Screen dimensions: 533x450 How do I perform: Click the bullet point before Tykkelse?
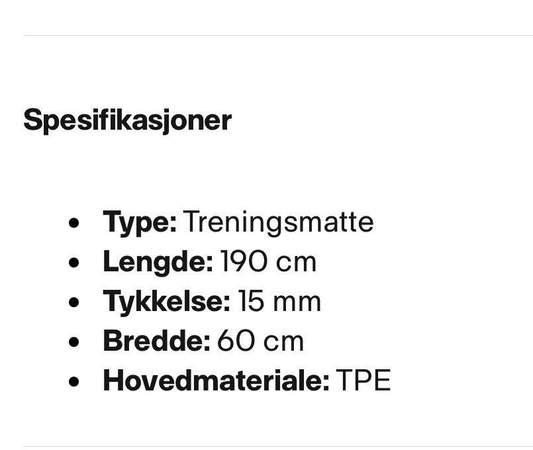point(73,302)
